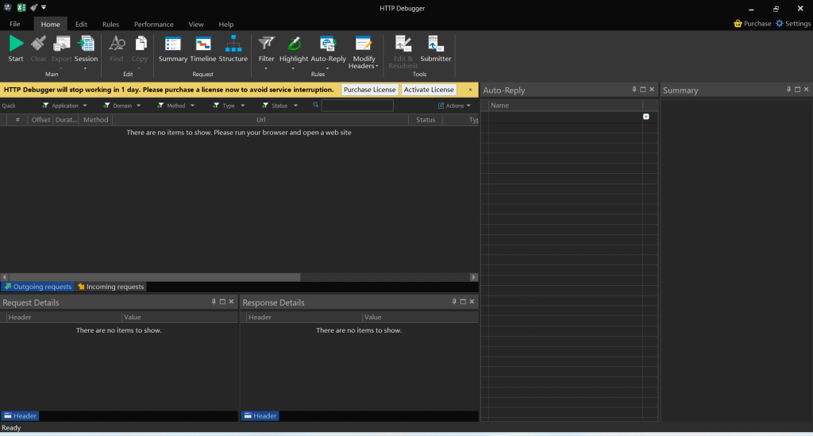The width and height of the screenshot is (813, 436).
Task: Open the quick access toolbar dropdown arrow
Action: (44, 7)
